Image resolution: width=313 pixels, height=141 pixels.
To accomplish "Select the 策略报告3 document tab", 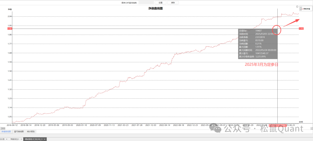I will click(14, 139).
